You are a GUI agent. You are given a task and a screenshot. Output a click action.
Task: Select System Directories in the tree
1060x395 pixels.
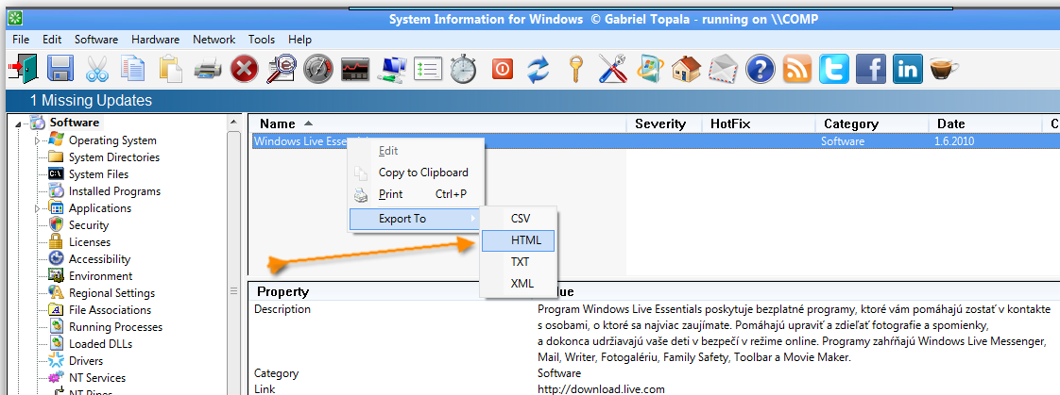114,157
